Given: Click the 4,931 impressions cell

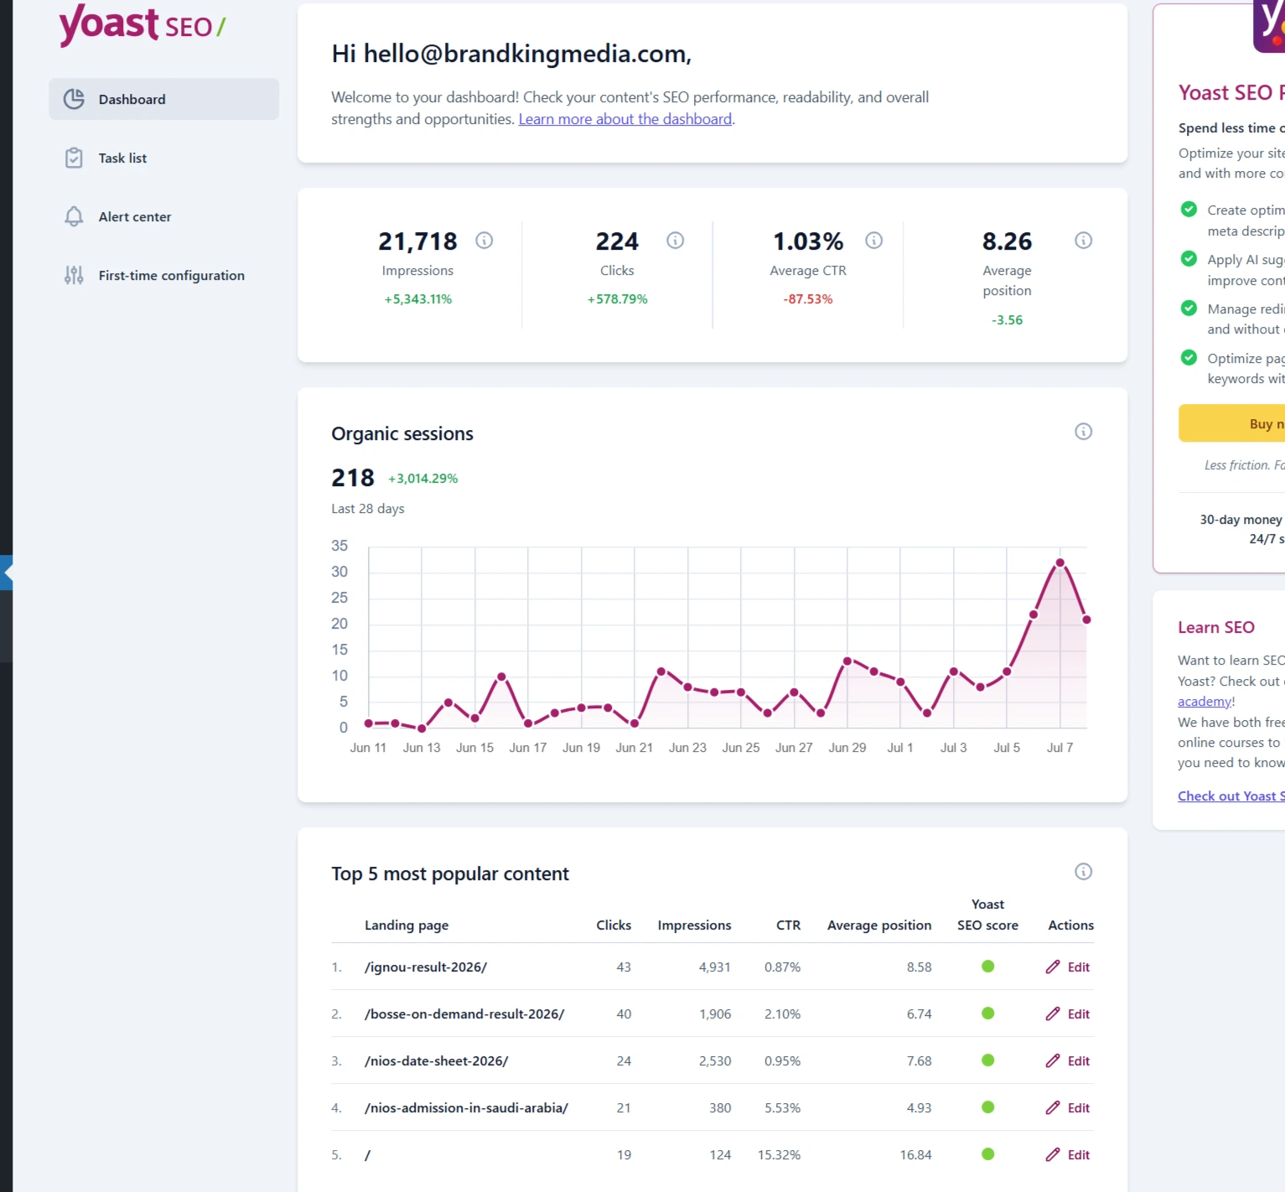Looking at the screenshot, I should point(714,967).
